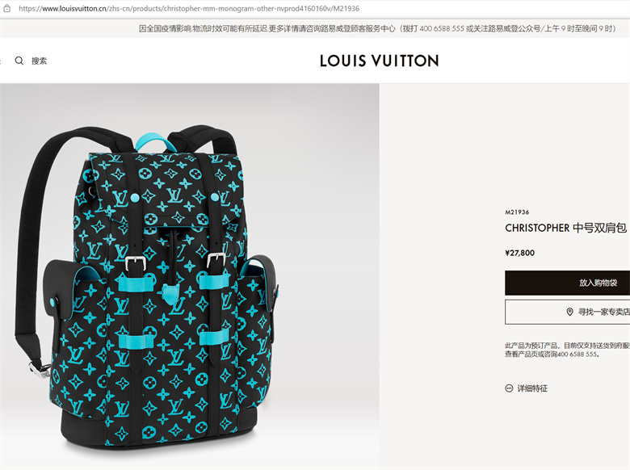The width and height of the screenshot is (630, 470).
Task: Click the logistics delay announcement banner
Action: [x=378, y=28]
